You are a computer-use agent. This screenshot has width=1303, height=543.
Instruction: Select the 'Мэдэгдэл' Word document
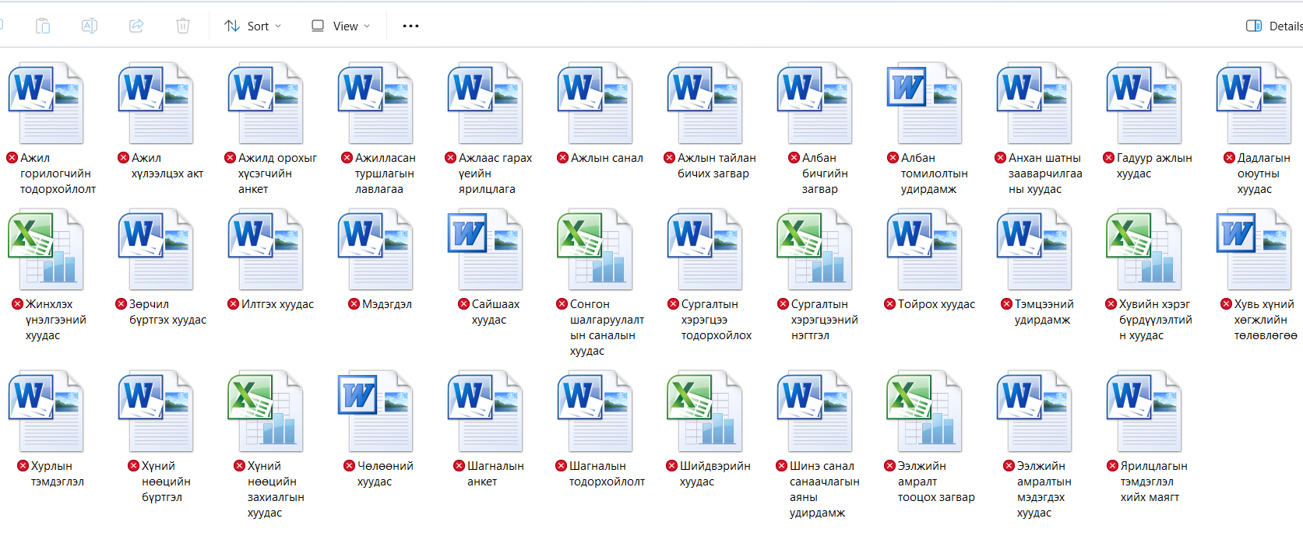375,250
